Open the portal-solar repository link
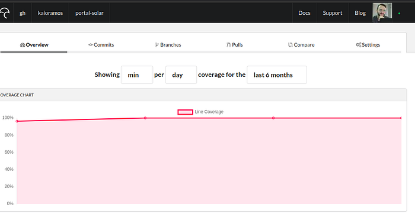Viewport: 415px width, 217px height. [x=90, y=13]
